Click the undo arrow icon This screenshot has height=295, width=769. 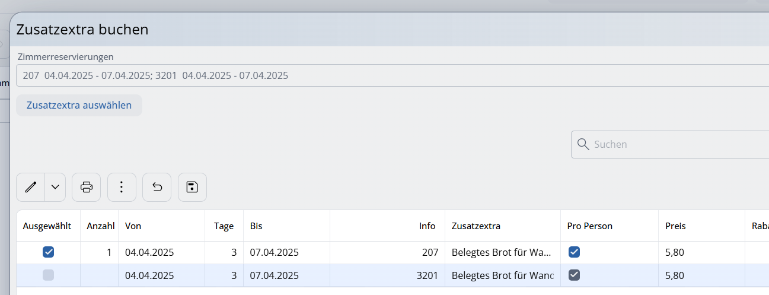coord(157,187)
